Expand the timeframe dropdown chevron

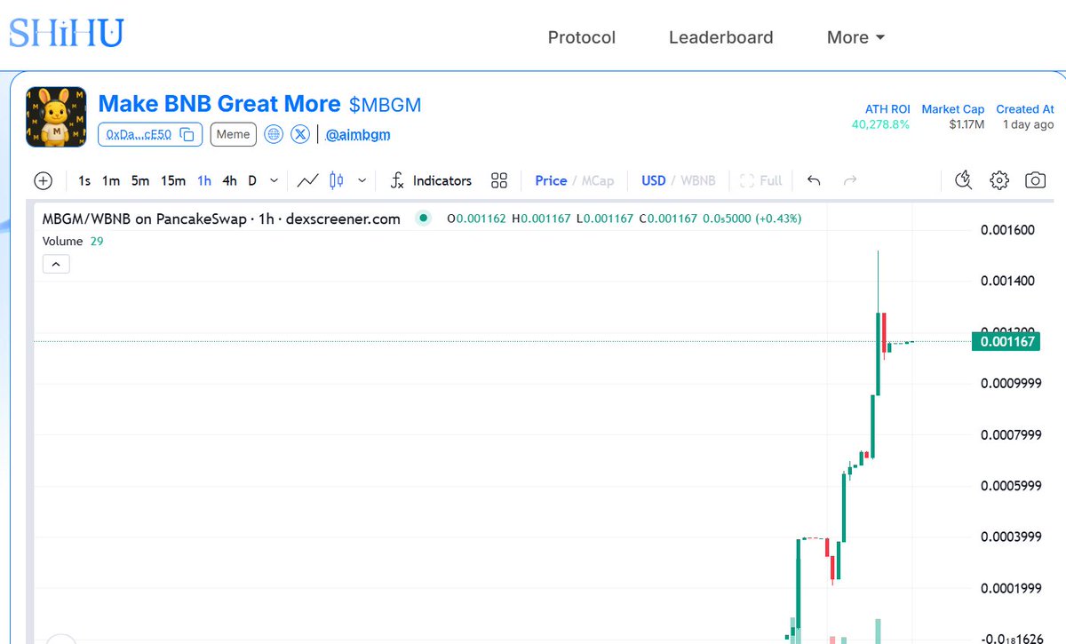pos(274,180)
